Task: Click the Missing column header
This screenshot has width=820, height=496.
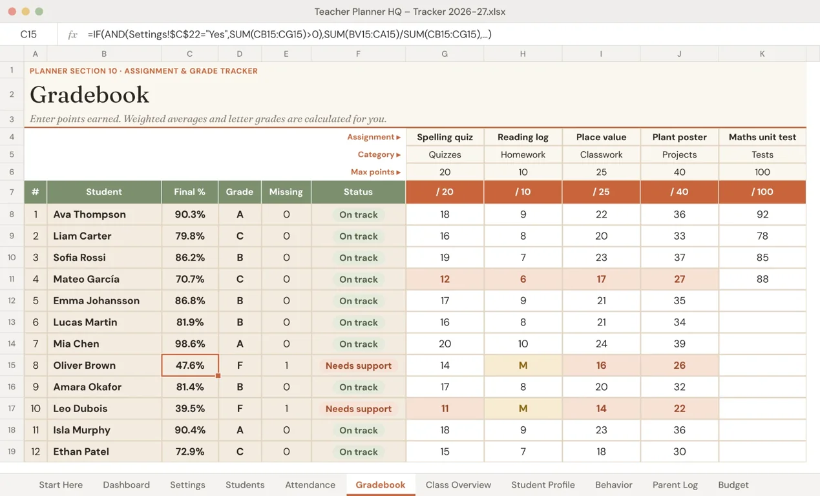Action: (x=286, y=192)
